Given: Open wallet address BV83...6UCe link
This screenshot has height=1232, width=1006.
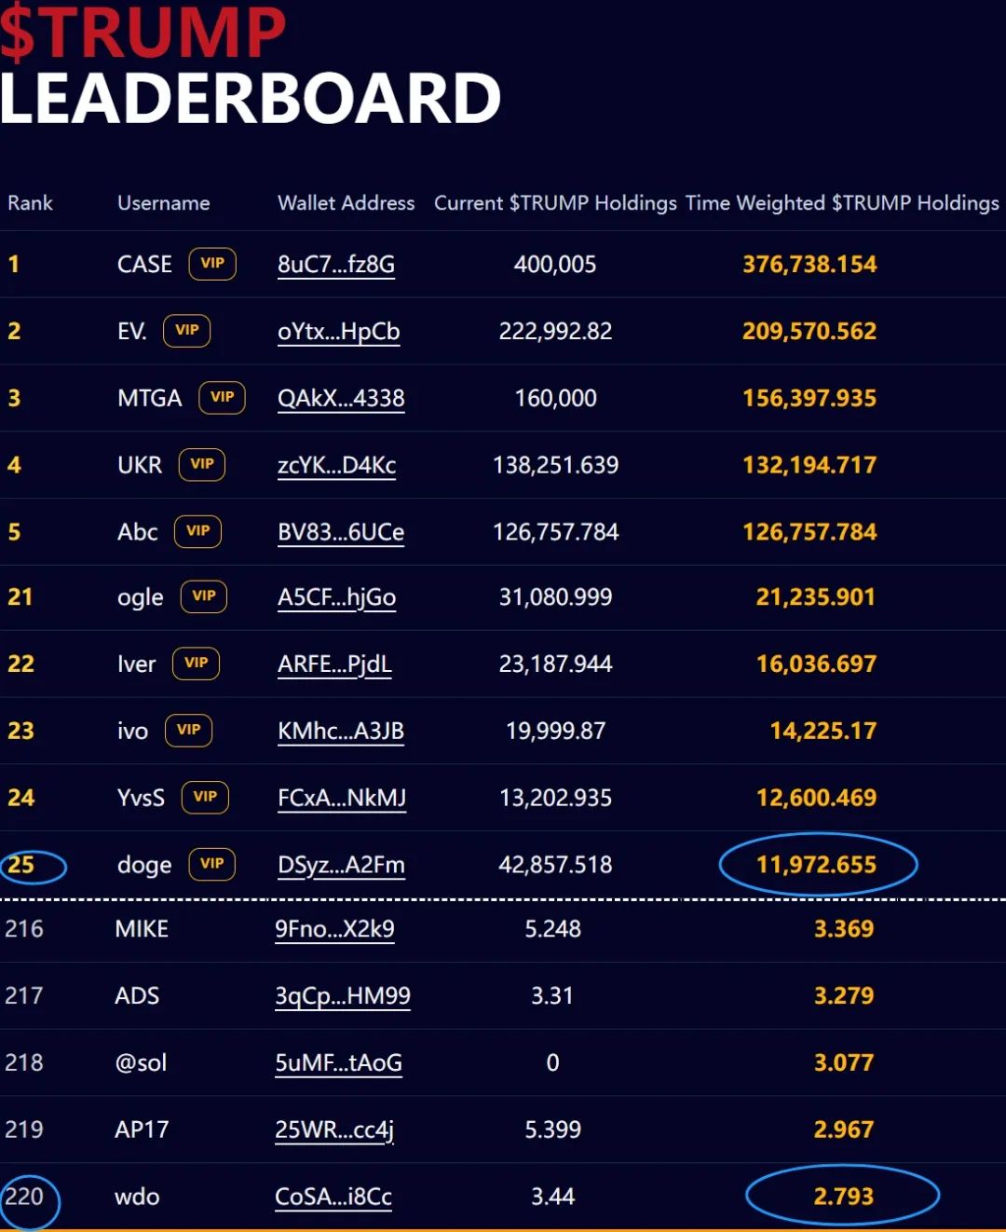Looking at the screenshot, I should [x=341, y=533].
